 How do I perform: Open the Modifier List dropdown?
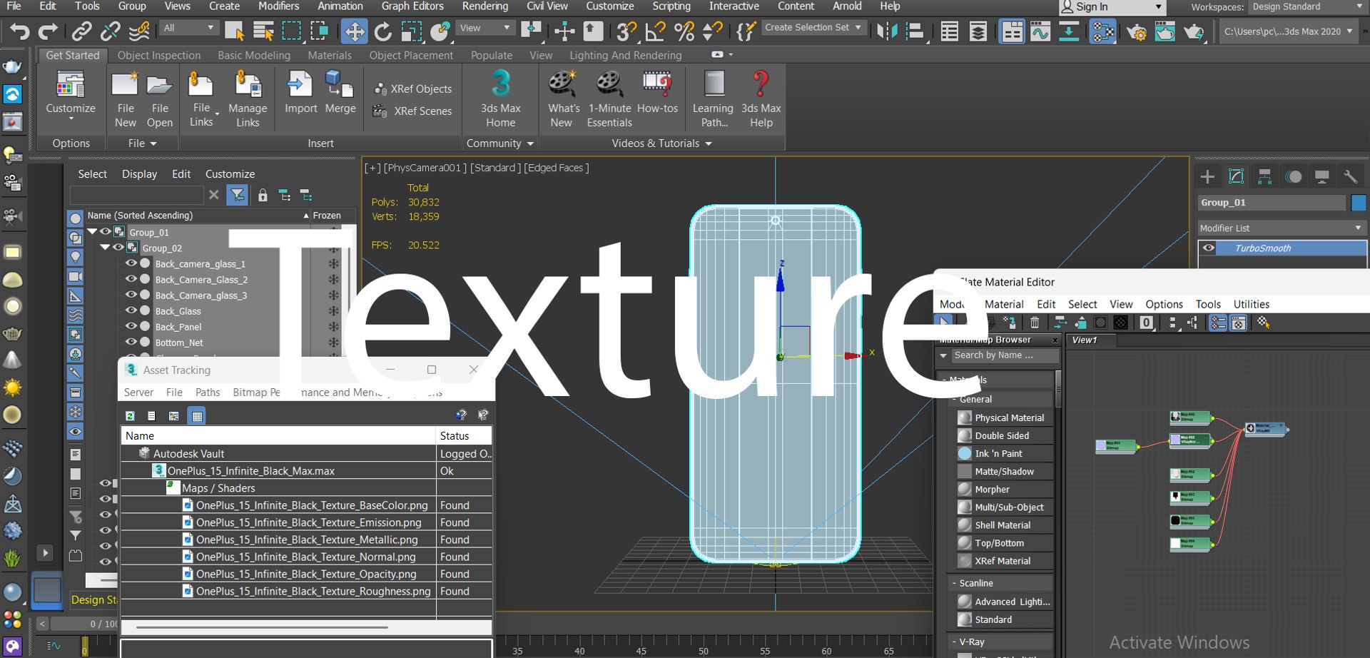[x=1282, y=228]
